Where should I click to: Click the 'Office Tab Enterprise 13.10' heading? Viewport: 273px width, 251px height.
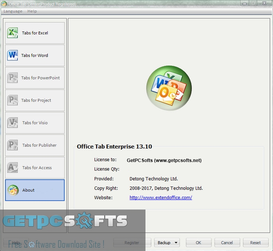tap(114, 147)
